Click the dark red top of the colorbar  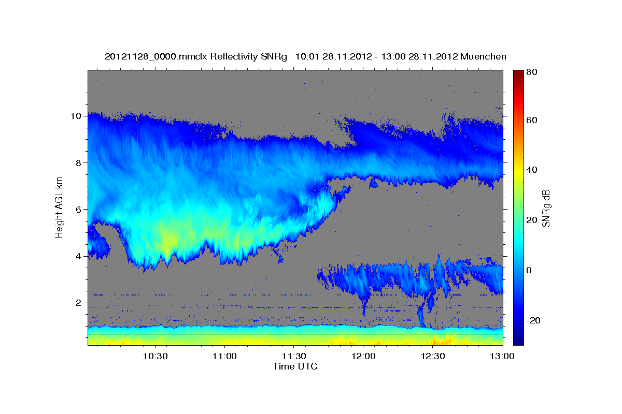(x=518, y=74)
